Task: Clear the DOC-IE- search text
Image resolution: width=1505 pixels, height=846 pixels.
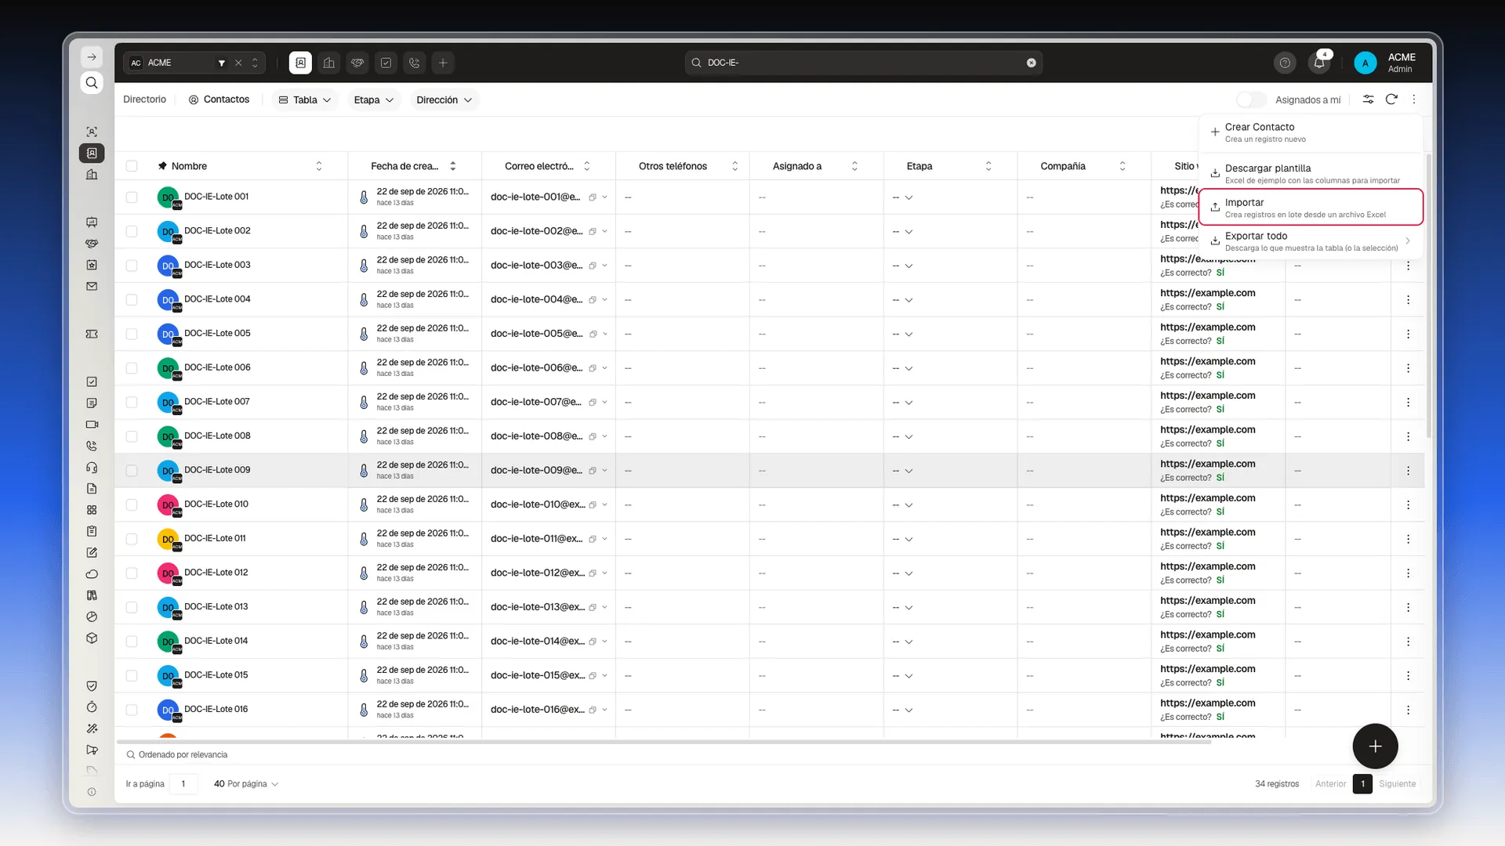Action: 1032,63
